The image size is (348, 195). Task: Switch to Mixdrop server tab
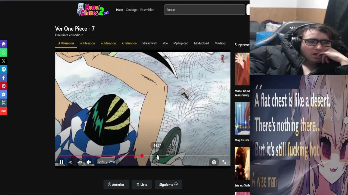coord(220,43)
